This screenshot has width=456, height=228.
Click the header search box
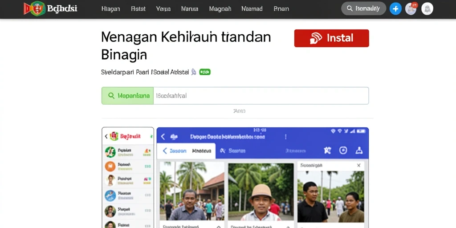click(363, 8)
